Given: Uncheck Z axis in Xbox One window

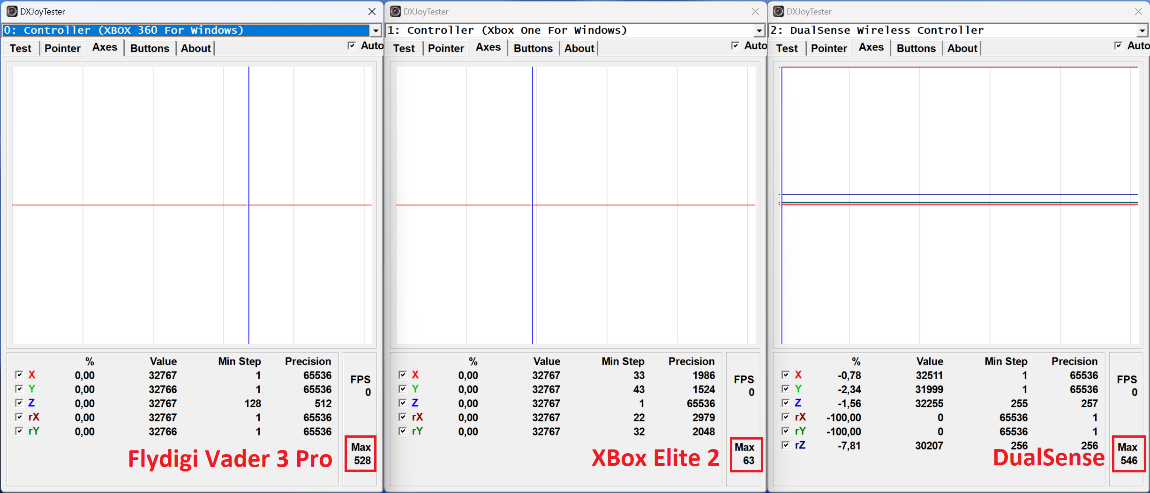Looking at the screenshot, I should (x=402, y=403).
